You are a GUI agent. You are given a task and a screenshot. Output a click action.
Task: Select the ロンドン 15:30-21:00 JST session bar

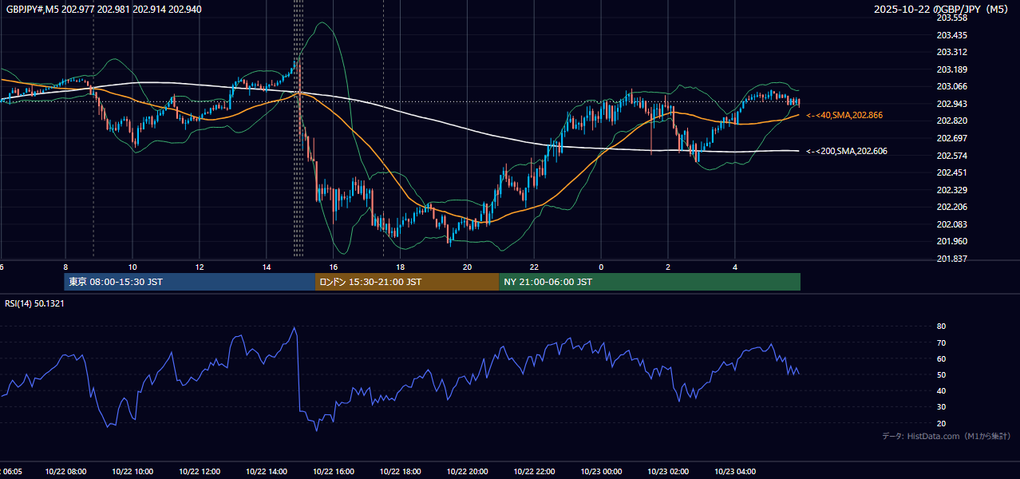click(x=407, y=282)
